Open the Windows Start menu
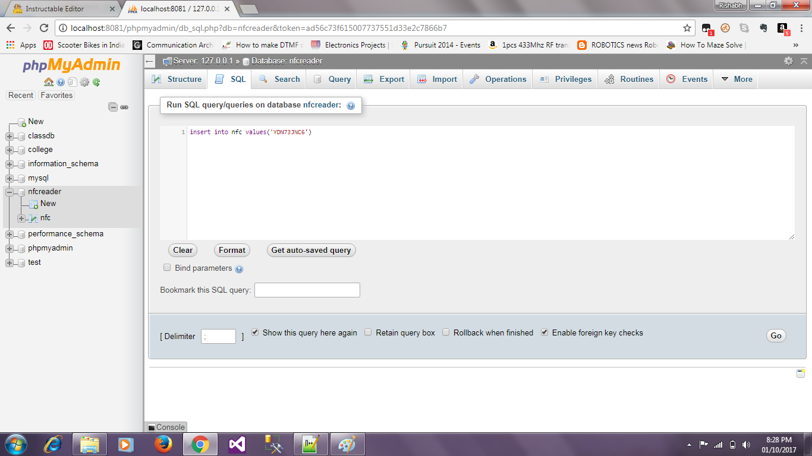The height and width of the screenshot is (456, 812). click(x=15, y=444)
